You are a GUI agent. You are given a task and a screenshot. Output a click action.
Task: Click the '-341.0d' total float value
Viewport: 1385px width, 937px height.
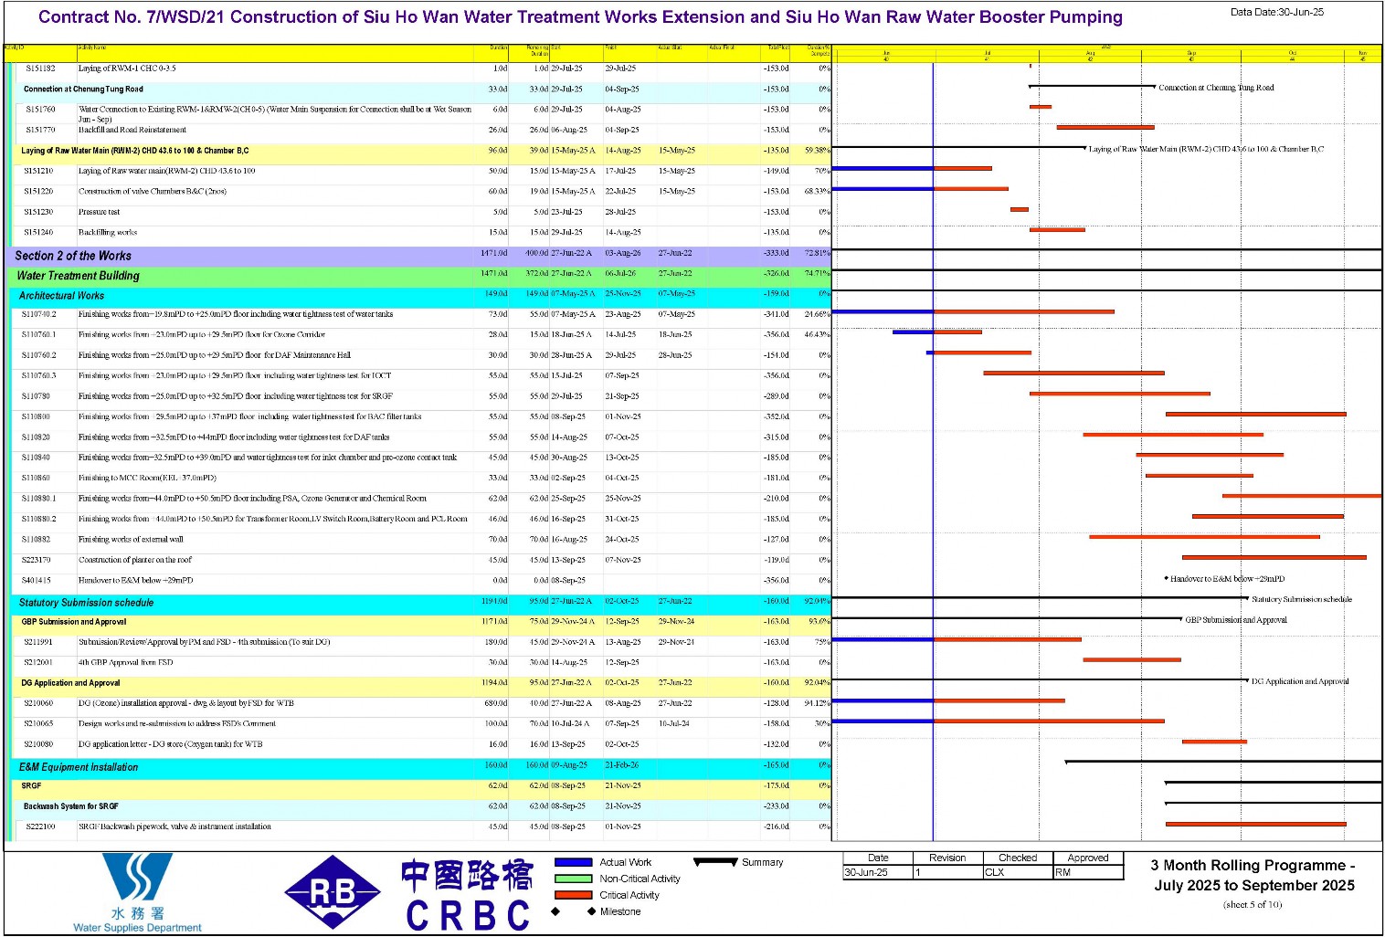[777, 314]
